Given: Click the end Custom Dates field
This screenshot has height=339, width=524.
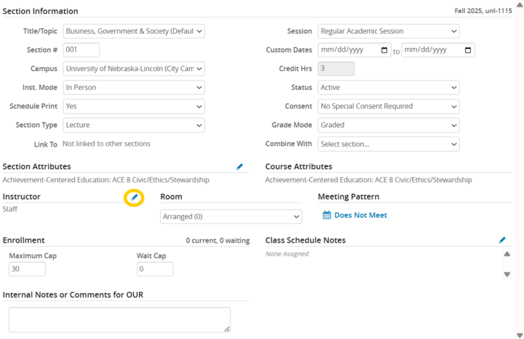Looking at the screenshot, I should [x=438, y=50].
